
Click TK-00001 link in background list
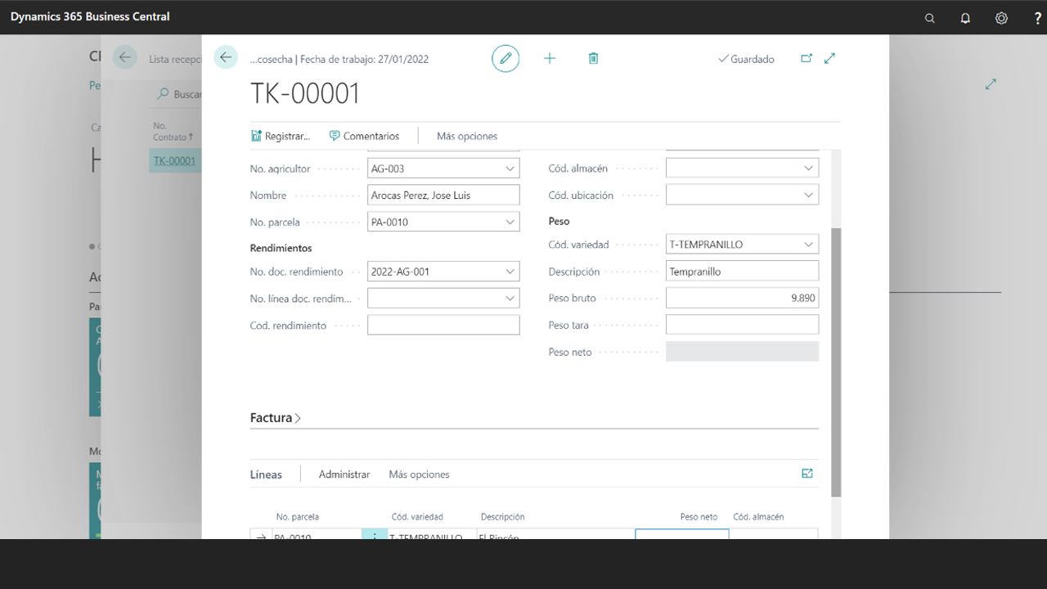[175, 160]
